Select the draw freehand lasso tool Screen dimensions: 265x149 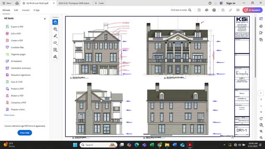(55, 43)
